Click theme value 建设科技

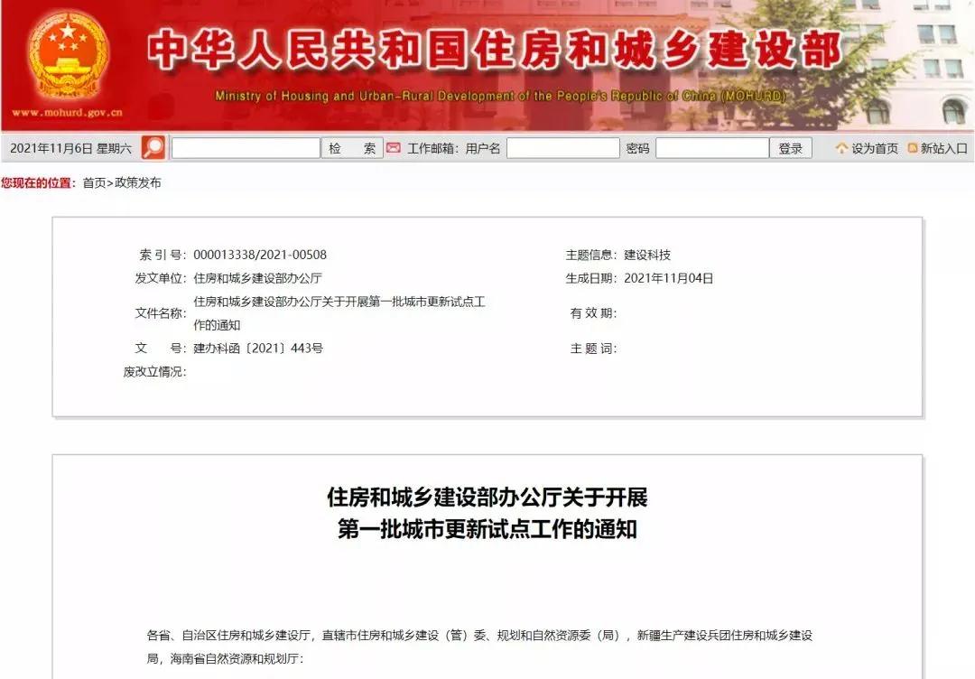647,255
